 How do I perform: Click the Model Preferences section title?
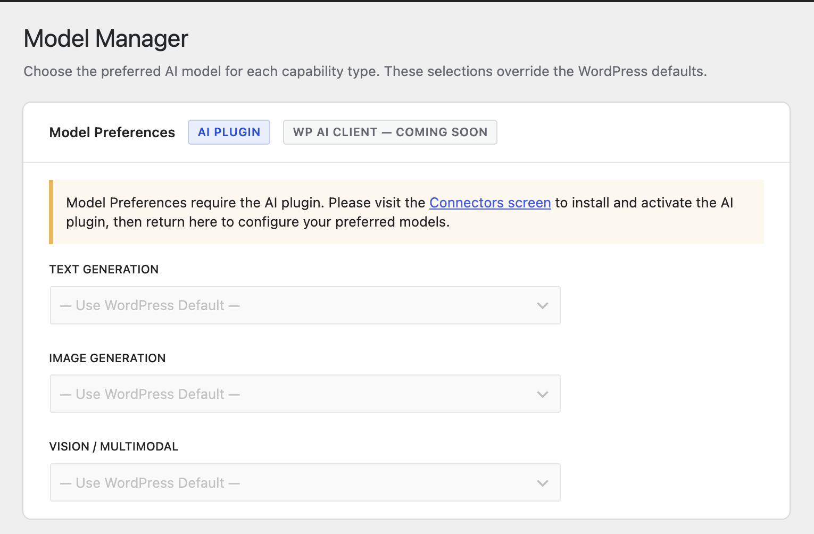[x=112, y=132]
